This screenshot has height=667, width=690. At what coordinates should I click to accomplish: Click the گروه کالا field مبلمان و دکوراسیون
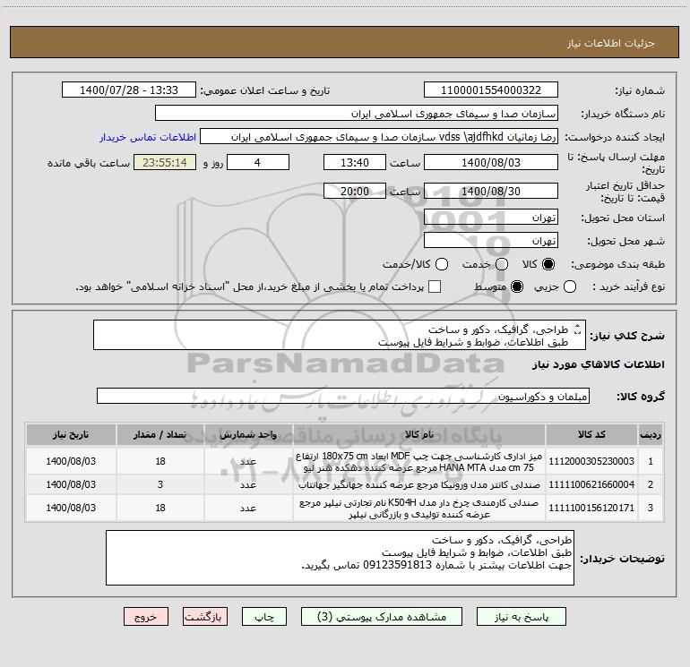pyautogui.click(x=343, y=396)
